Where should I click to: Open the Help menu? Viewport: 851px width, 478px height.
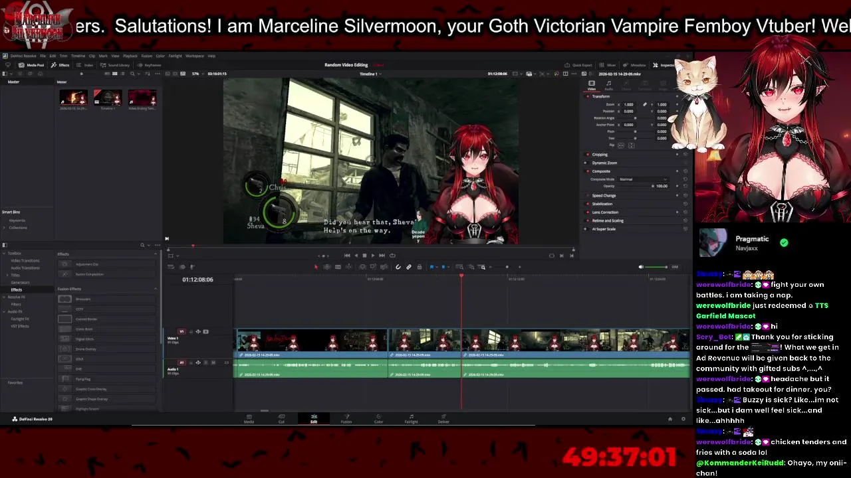click(x=211, y=56)
